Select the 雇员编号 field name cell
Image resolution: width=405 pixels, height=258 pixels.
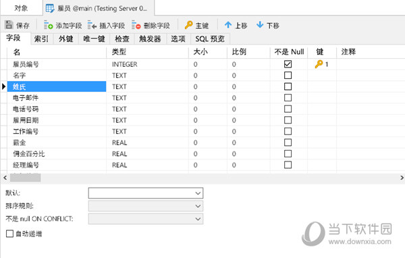(x=57, y=64)
